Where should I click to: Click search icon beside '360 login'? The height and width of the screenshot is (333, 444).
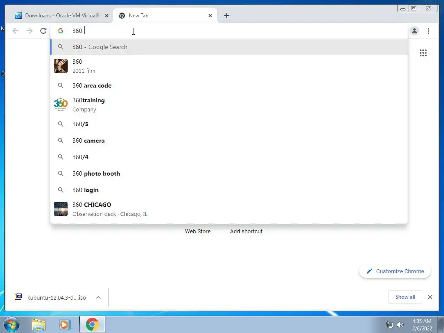61,190
